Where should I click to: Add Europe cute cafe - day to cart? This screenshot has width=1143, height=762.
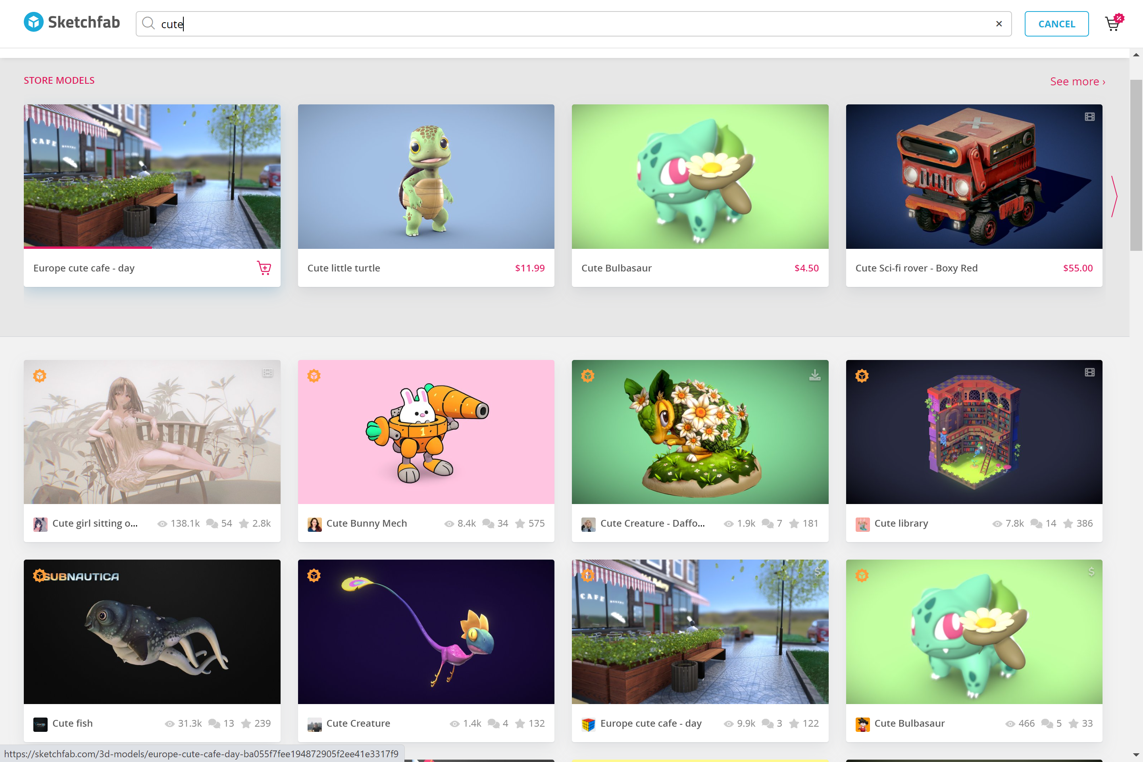(x=264, y=268)
